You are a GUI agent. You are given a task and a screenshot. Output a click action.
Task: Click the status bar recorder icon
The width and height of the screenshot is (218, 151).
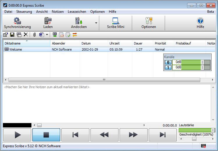pos(203,146)
